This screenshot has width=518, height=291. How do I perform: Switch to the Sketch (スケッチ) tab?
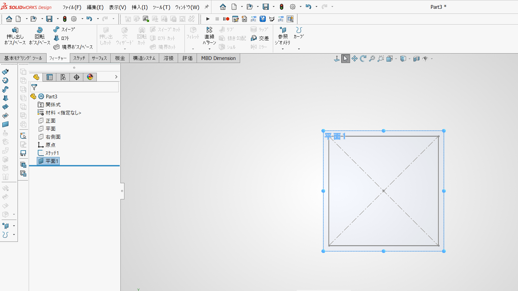[x=79, y=58]
